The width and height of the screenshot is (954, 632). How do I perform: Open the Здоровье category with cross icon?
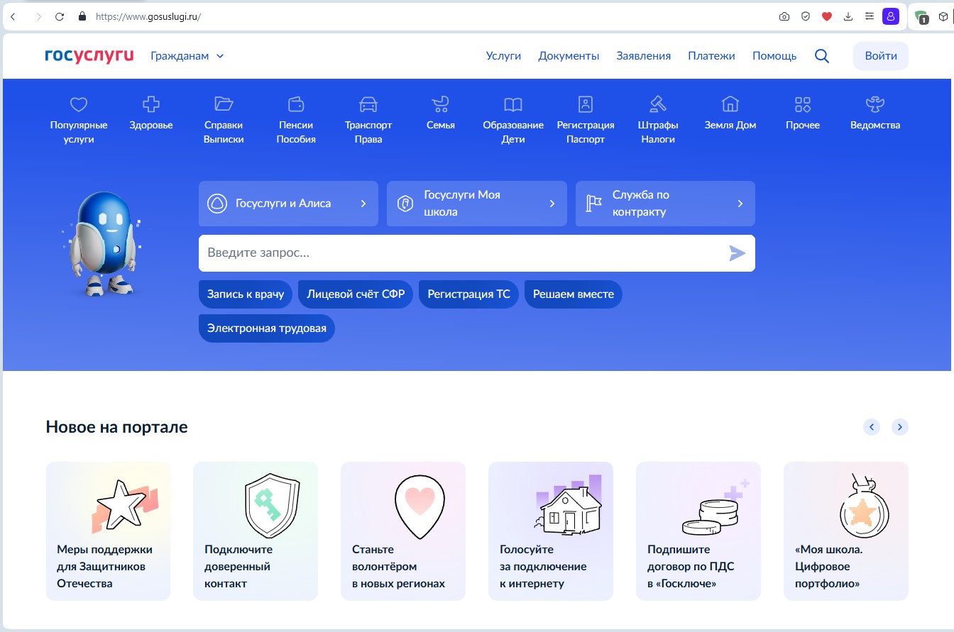coord(150,113)
